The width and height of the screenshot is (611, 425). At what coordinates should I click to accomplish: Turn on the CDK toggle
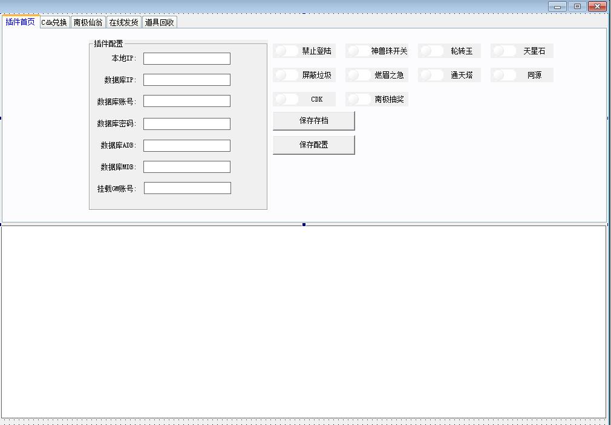click(287, 99)
